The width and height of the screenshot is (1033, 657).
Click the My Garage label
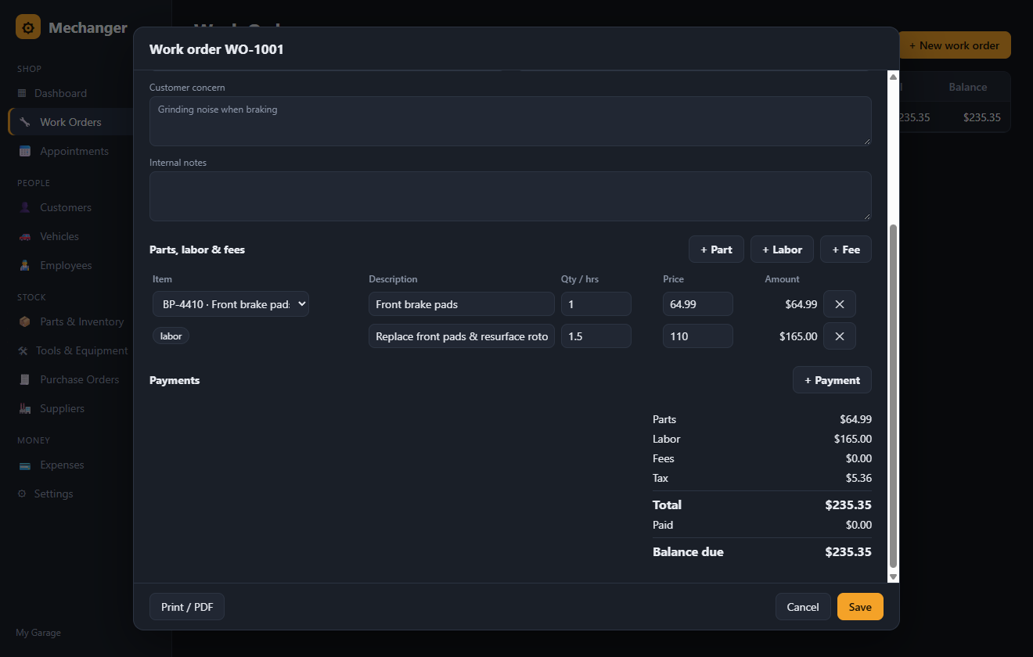coord(38,633)
